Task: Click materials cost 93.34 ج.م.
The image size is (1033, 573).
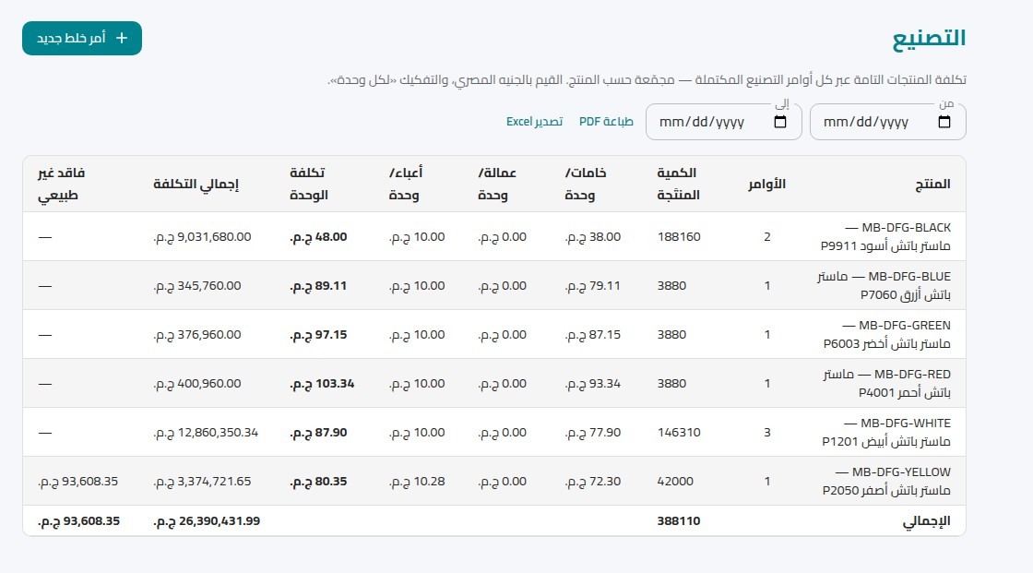Action: pos(593,383)
